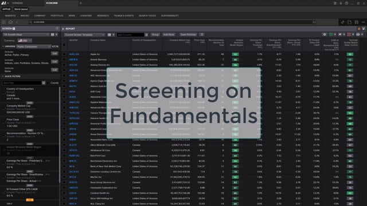The image size is (367, 206).
Task: Open the Markets menu
Action: (x=10, y=15)
